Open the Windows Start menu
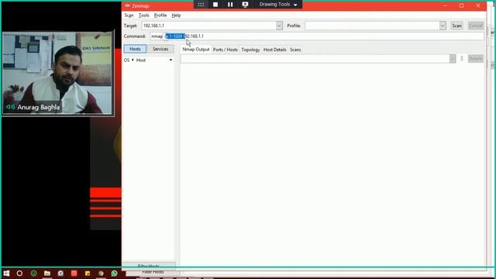 pos(6,274)
